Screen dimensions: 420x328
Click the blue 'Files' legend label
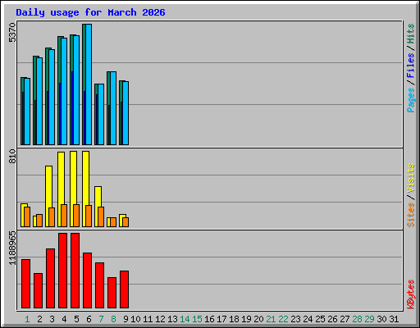[410, 65]
